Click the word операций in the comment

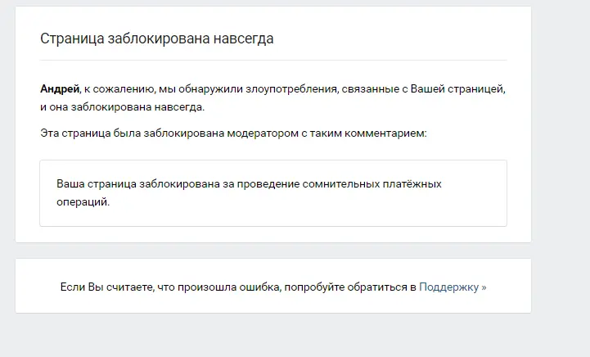[x=83, y=202]
